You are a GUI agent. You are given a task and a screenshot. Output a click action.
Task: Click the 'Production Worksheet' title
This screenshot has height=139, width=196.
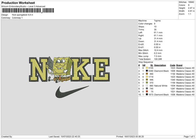pyautogui.click(x=18, y=3)
